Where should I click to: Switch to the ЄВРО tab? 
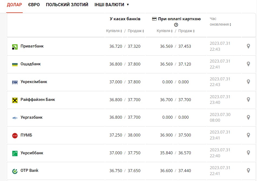[x=34, y=5]
